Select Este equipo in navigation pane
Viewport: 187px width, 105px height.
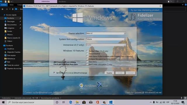[x=11, y=55]
